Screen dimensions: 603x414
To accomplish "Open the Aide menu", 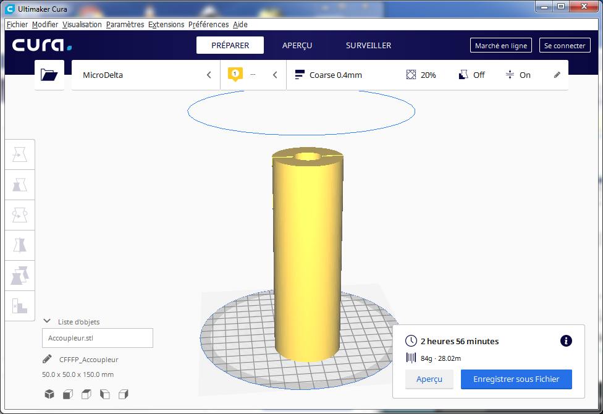I will tap(240, 25).
